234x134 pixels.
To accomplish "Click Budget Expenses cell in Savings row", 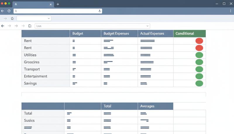I will [119, 84].
